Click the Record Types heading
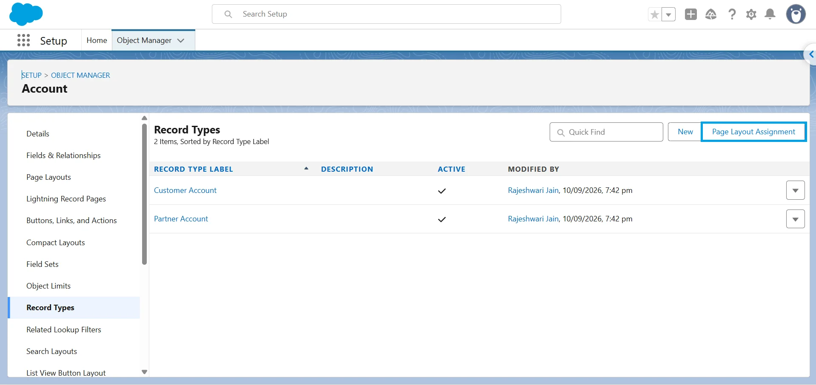The height and width of the screenshot is (385, 816). click(x=187, y=130)
